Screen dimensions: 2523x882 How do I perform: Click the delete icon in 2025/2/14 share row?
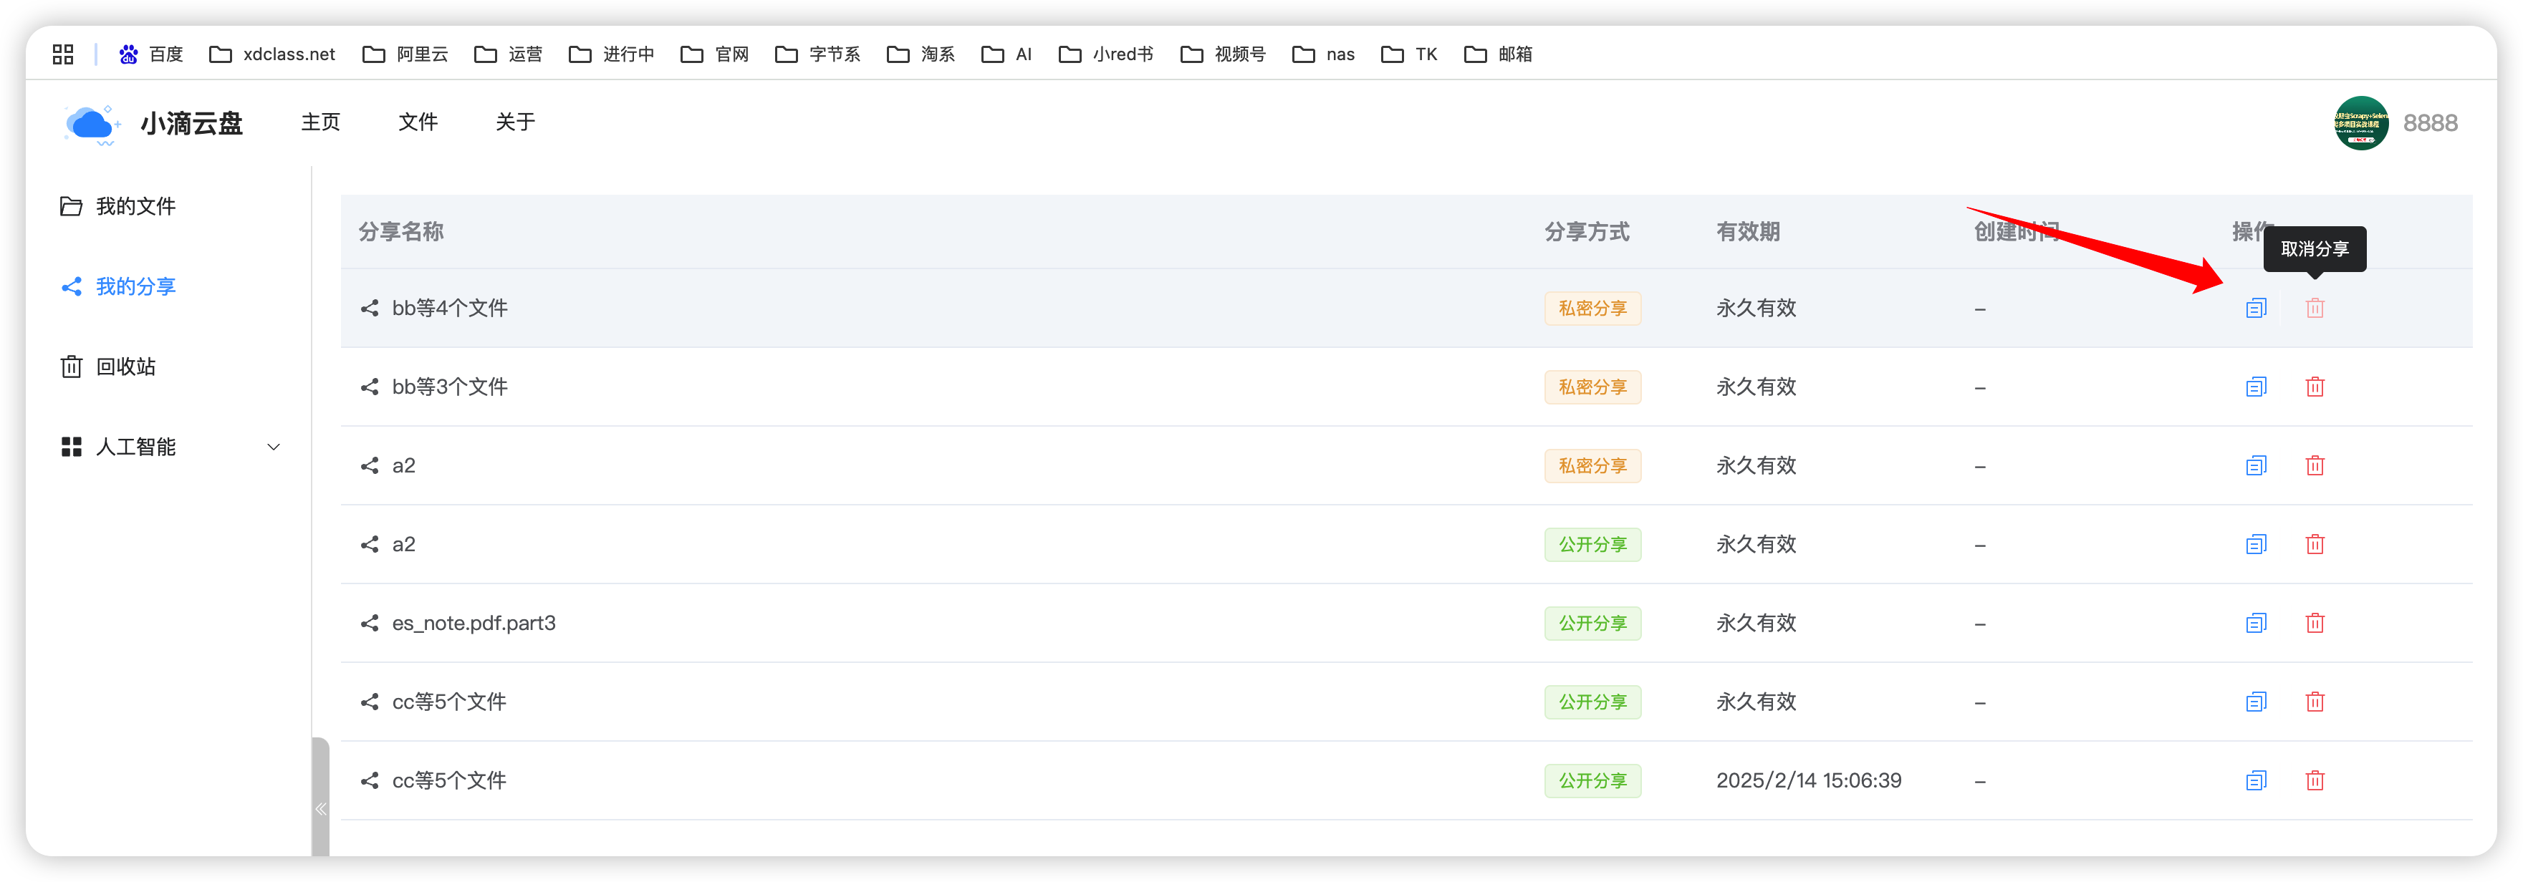click(2315, 781)
